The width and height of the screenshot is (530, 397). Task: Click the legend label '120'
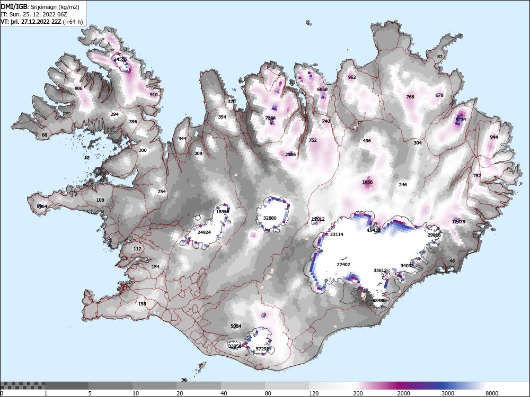(x=314, y=393)
